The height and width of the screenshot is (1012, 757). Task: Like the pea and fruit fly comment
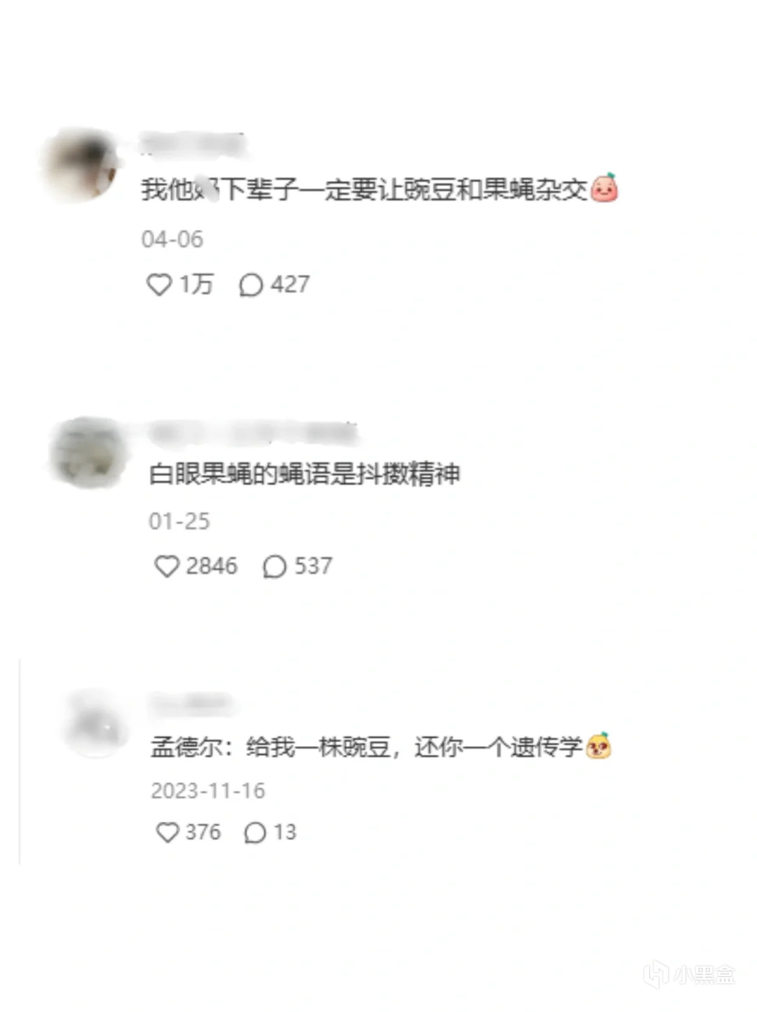[159, 284]
